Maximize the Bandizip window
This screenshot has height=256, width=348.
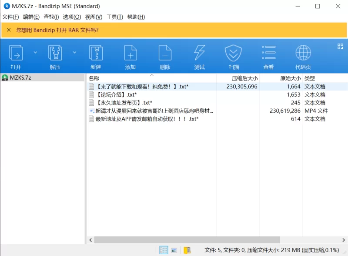(x=318, y=6)
